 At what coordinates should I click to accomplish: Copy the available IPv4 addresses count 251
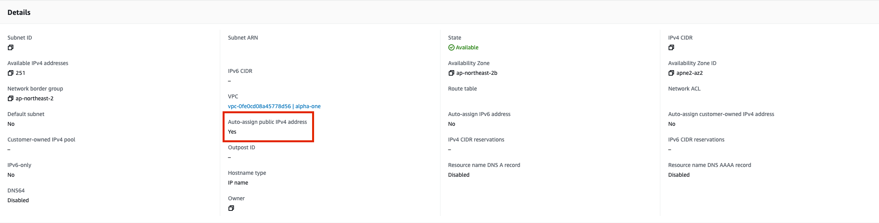click(x=11, y=73)
